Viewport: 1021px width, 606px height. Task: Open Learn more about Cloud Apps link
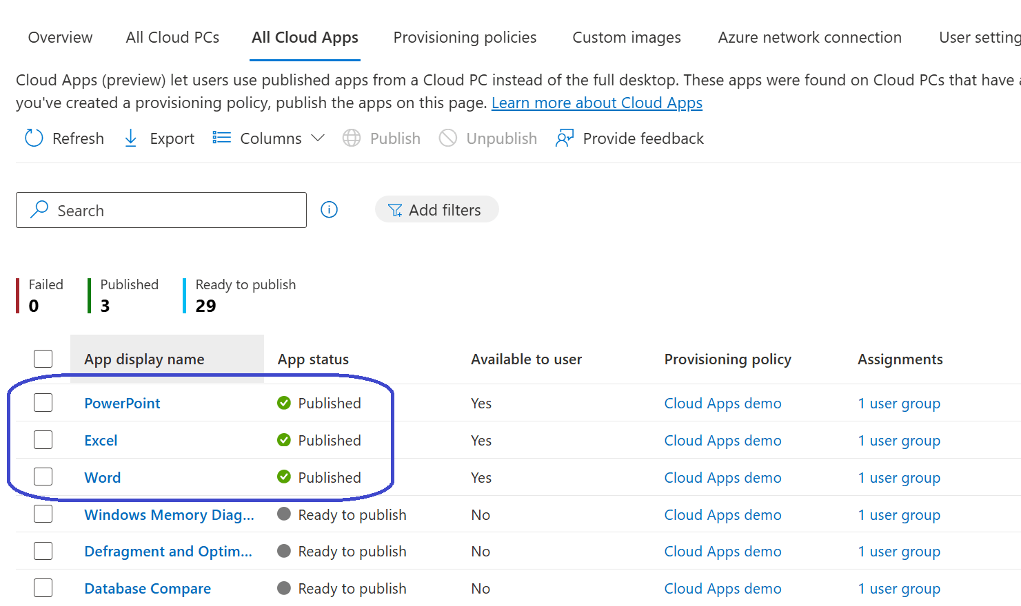coord(596,103)
